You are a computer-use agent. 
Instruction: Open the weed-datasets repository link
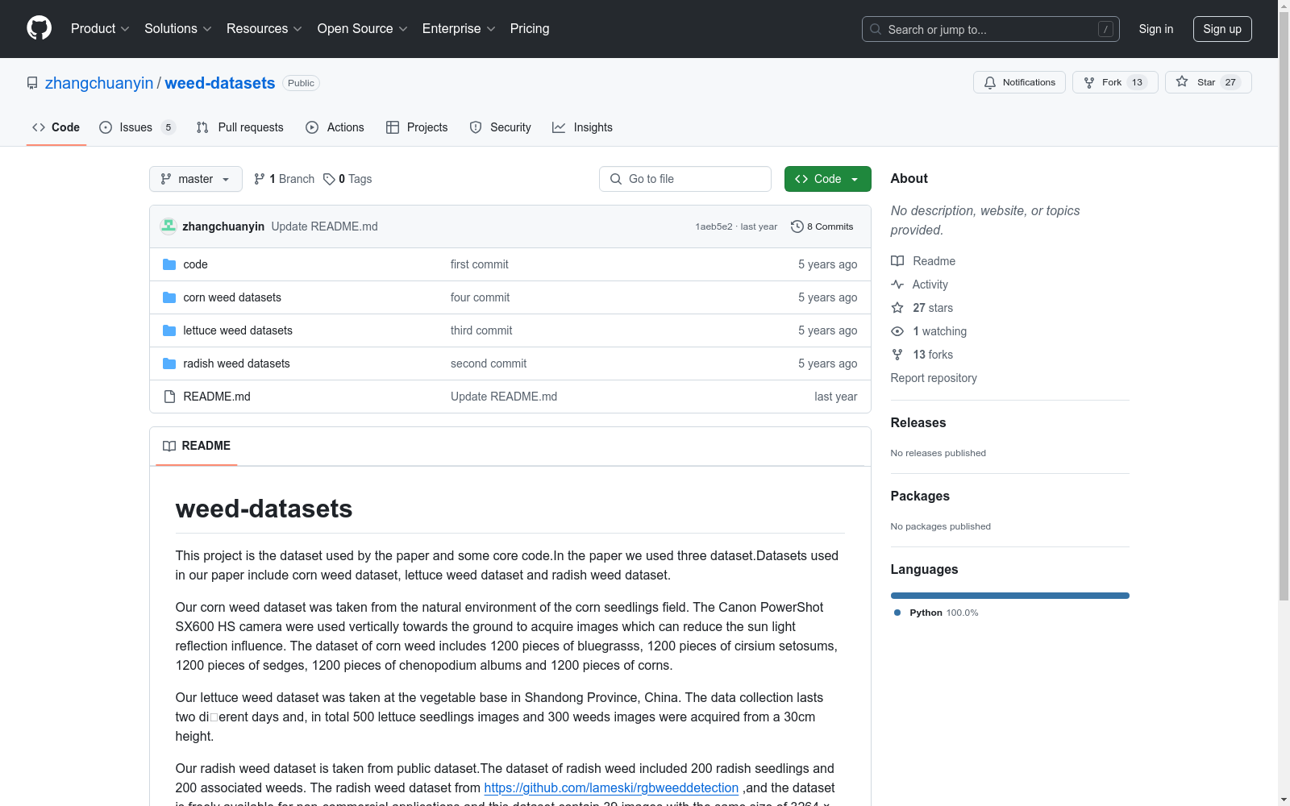(x=220, y=83)
